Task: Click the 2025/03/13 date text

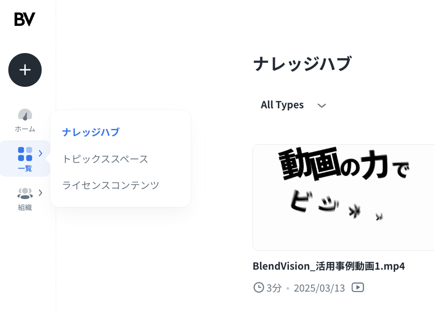Action: click(x=319, y=288)
